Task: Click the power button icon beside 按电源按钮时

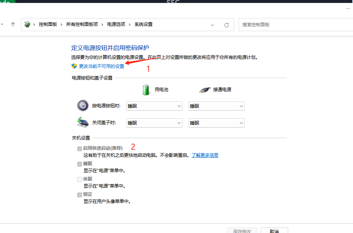Action: 83,106
